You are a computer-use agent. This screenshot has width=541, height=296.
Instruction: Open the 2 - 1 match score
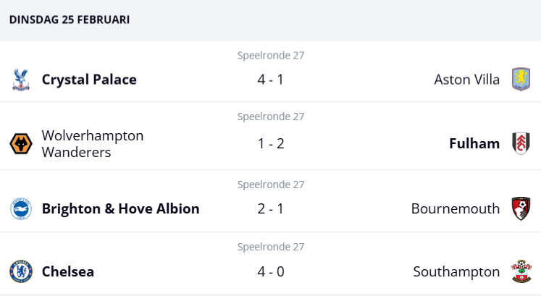270,209
